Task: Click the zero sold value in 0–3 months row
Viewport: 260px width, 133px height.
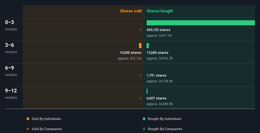Action: click(141, 30)
